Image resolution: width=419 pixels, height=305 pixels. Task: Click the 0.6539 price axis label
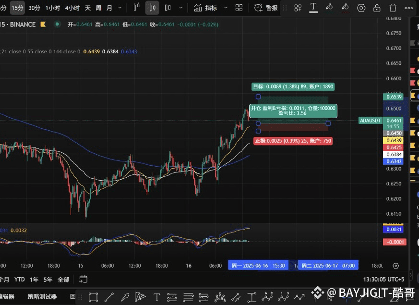[x=393, y=97]
